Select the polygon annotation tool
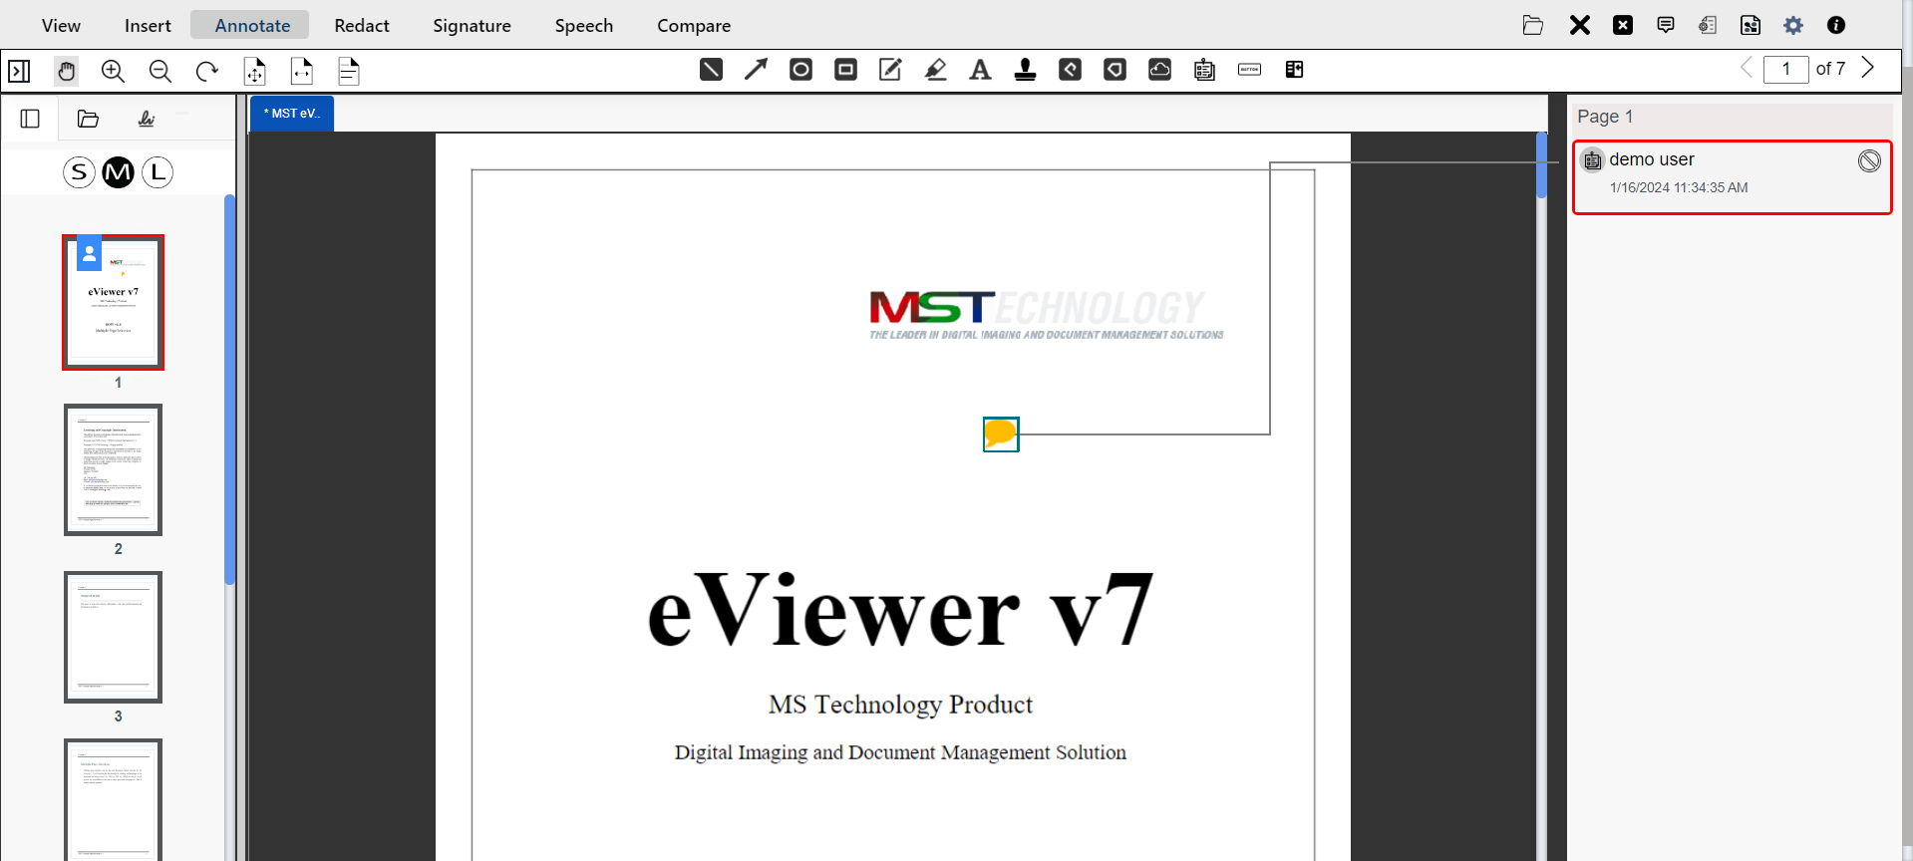 pyautogui.click(x=1115, y=70)
